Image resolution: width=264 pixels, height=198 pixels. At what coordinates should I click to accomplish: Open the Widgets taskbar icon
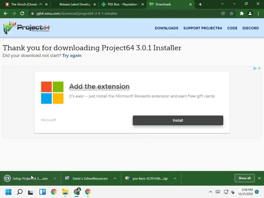pos(43,192)
